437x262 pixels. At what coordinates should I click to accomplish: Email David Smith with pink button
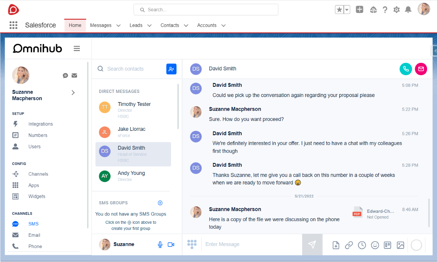coord(421,69)
